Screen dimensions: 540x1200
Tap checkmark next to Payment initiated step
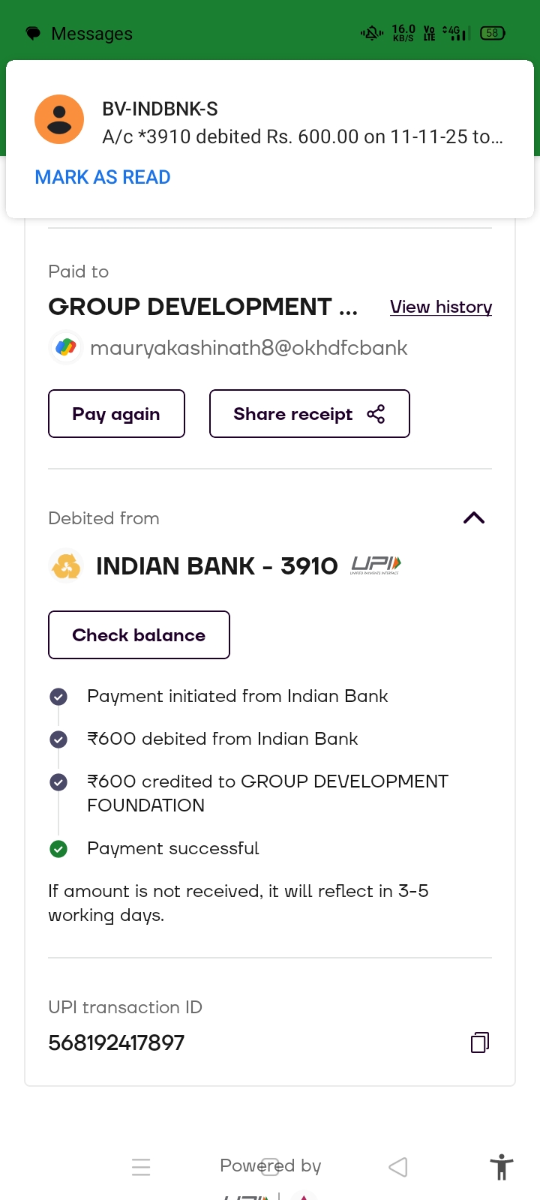pyautogui.click(x=58, y=697)
